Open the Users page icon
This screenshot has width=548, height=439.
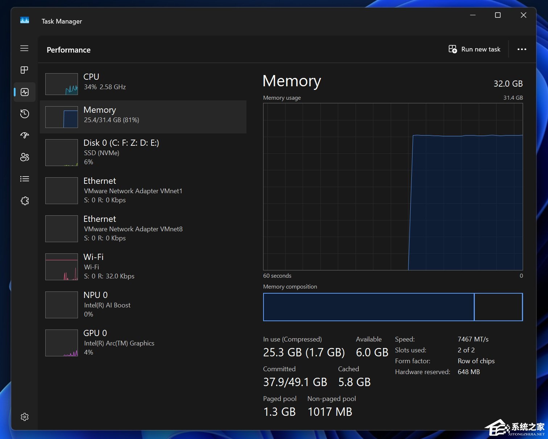click(25, 157)
